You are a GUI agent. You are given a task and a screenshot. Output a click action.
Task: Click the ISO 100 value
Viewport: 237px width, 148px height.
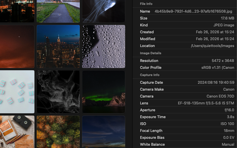(227, 124)
